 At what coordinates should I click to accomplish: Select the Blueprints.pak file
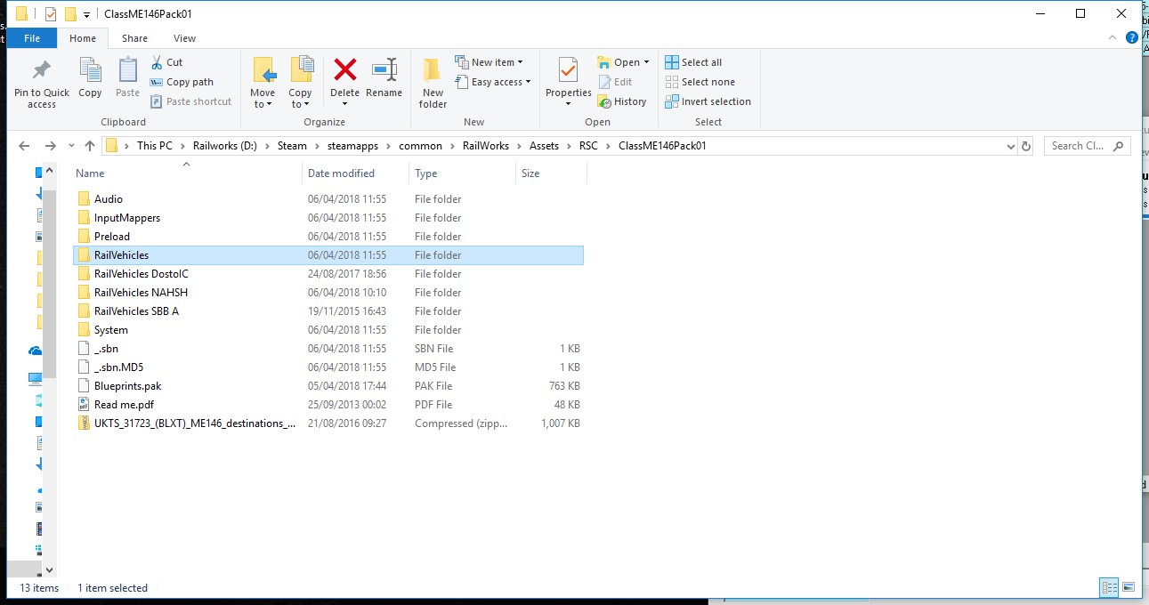click(127, 386)
